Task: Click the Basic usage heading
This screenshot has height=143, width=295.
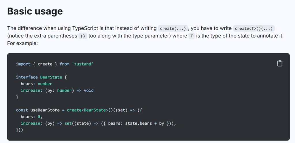Action: pyautogui.click(x=35, y=11)
